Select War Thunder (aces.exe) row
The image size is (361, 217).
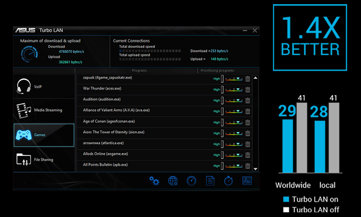coord(164,90)
